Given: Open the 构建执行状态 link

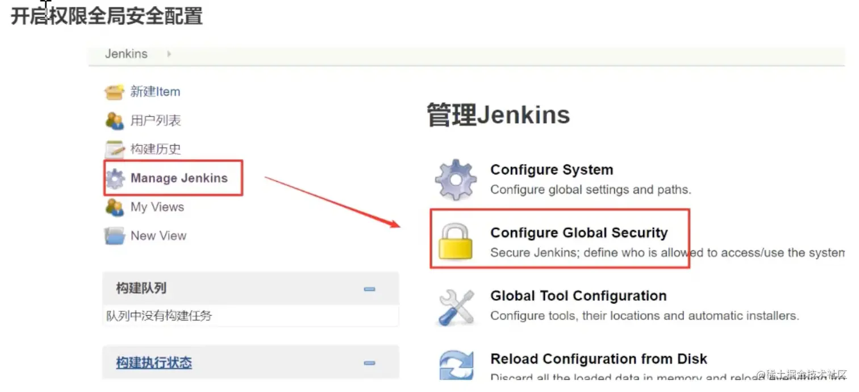Looking at the screenshot, I should click(x=154, y=362).
